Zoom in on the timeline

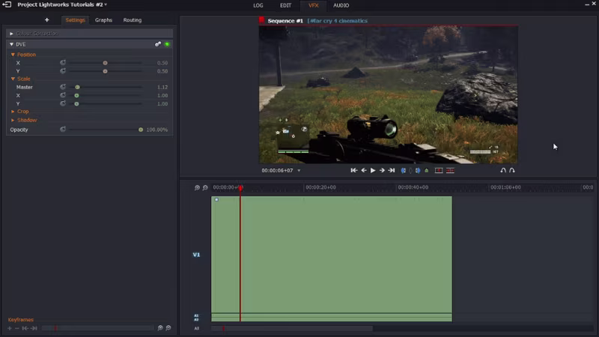pos(197,188)
